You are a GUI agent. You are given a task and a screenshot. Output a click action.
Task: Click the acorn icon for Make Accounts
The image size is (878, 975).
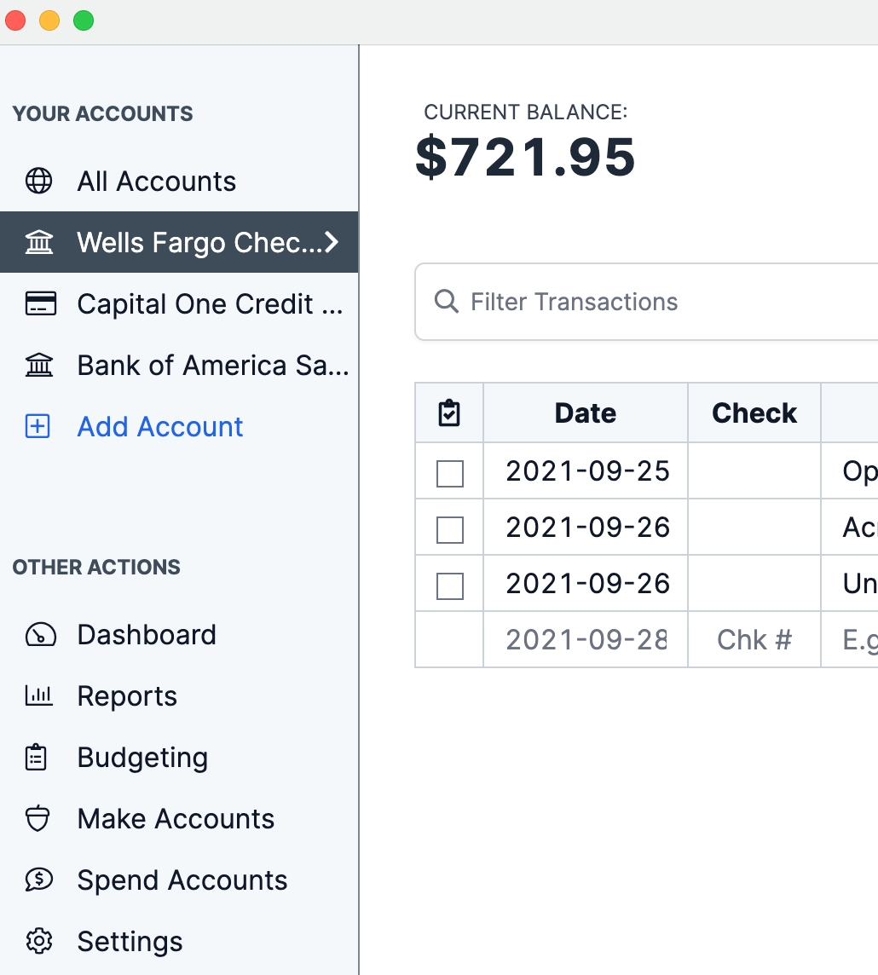pyautogui.click(x=38, y=819)
